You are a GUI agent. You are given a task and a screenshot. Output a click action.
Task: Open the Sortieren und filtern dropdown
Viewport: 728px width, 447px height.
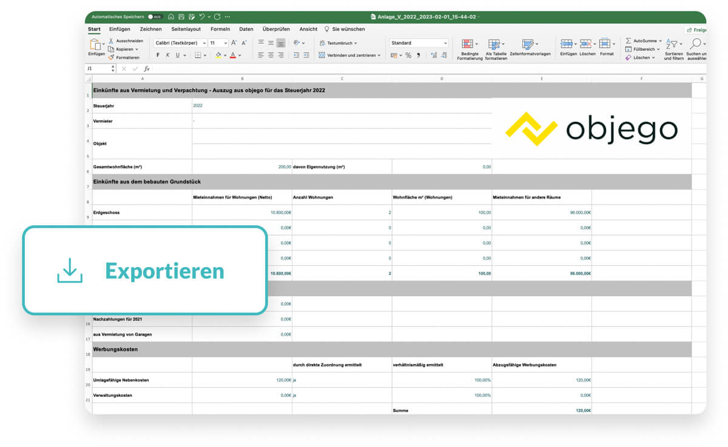coord(673,49)
